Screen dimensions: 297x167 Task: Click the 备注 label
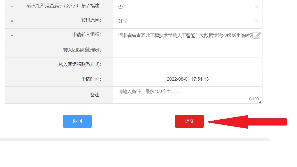[95, 95]
